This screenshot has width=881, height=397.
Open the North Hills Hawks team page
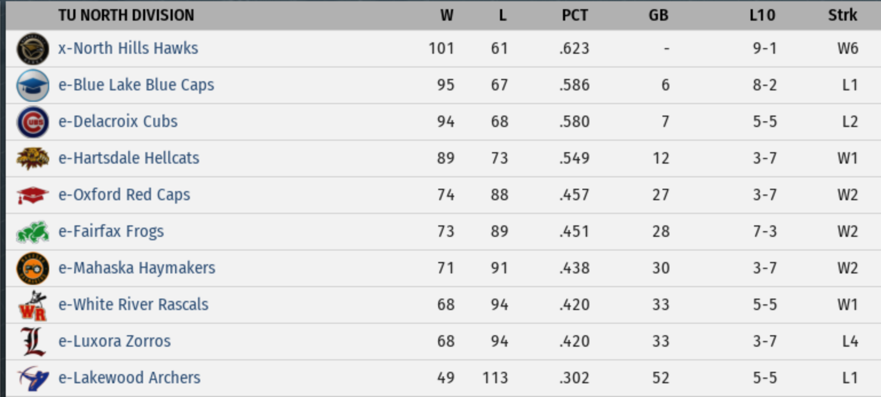click(x=128, y=48)
